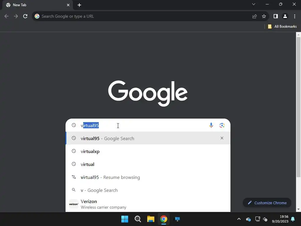Click the network display tray icon

257,219
